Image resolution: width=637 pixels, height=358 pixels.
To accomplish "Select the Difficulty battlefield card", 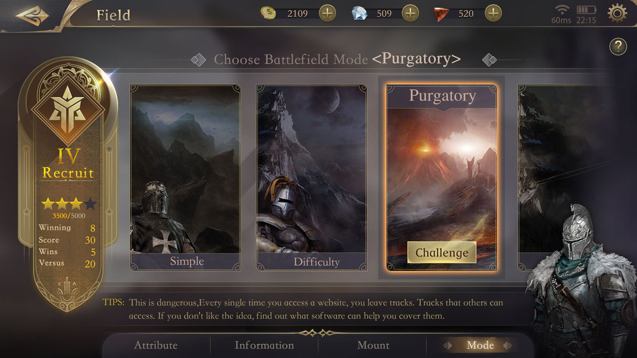I will (312, 177).
